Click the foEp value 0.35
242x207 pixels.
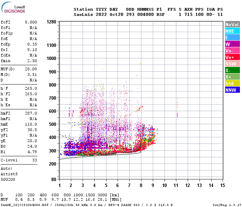coord(32,44)
